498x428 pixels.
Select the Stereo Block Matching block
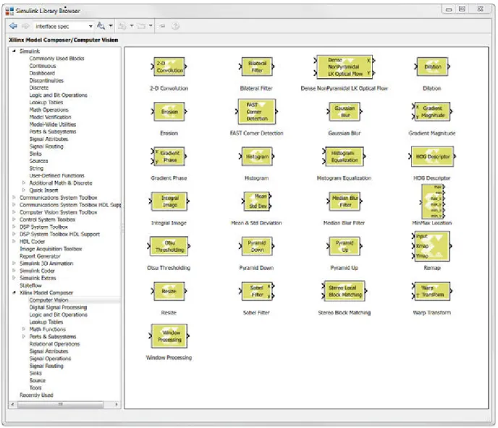[x=345, y=291]
